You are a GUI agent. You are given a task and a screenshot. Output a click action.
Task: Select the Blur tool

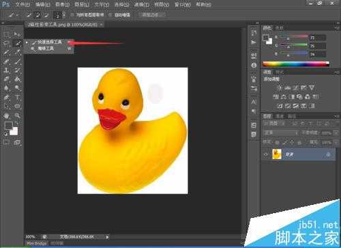click(x=6, y=88)
